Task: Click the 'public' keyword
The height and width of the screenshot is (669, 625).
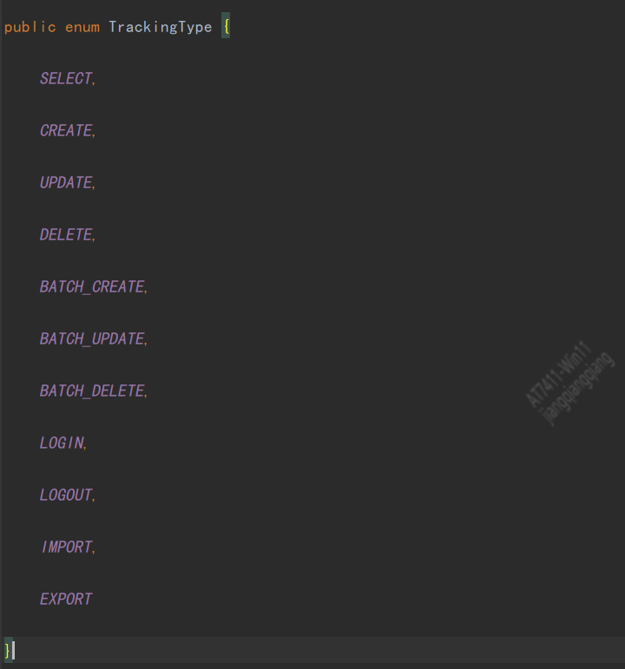Action: [x=30, y=27]
